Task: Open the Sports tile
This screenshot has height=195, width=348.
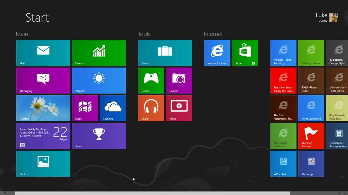Action: tap(99, 136)
